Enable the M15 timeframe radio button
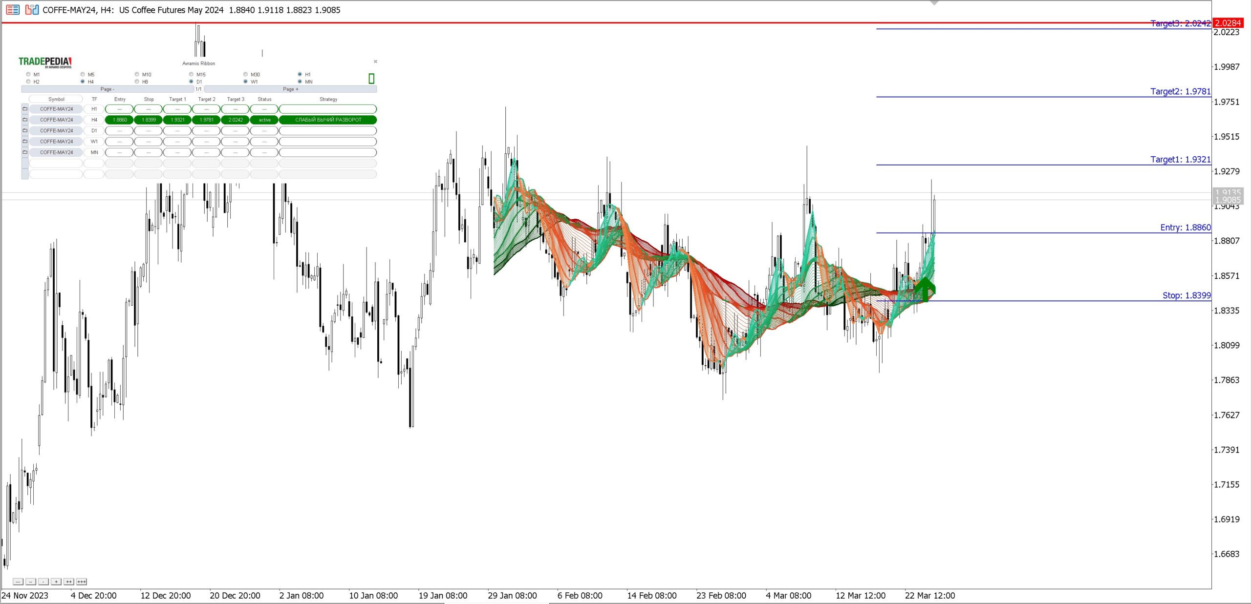This screenshot has width=1251, height=604. (x=192, y=74)
